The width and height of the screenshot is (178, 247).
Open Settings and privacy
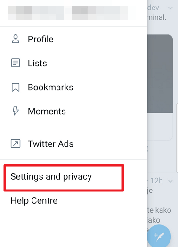tap(51, 176)
